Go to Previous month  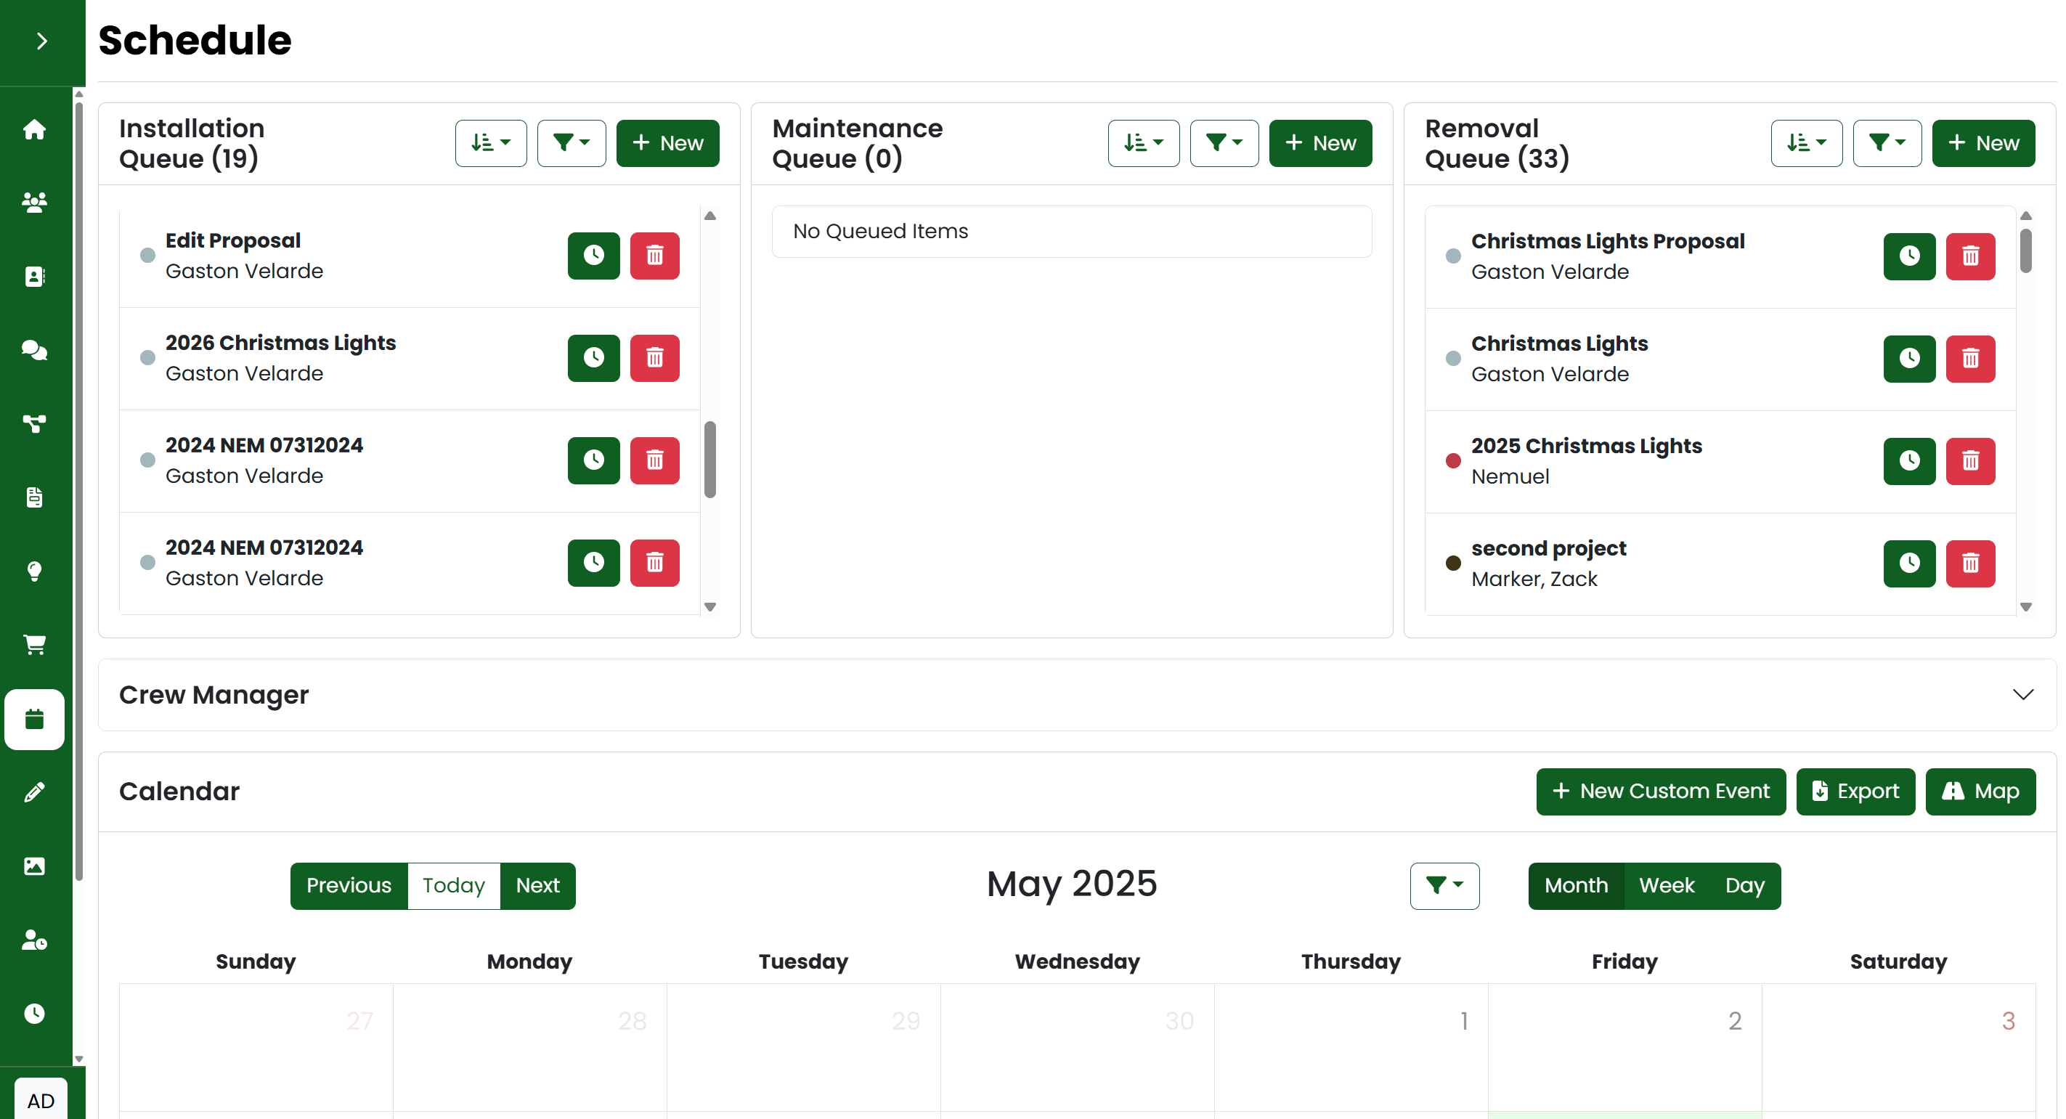pyautogui.click(x=349, y=886)
